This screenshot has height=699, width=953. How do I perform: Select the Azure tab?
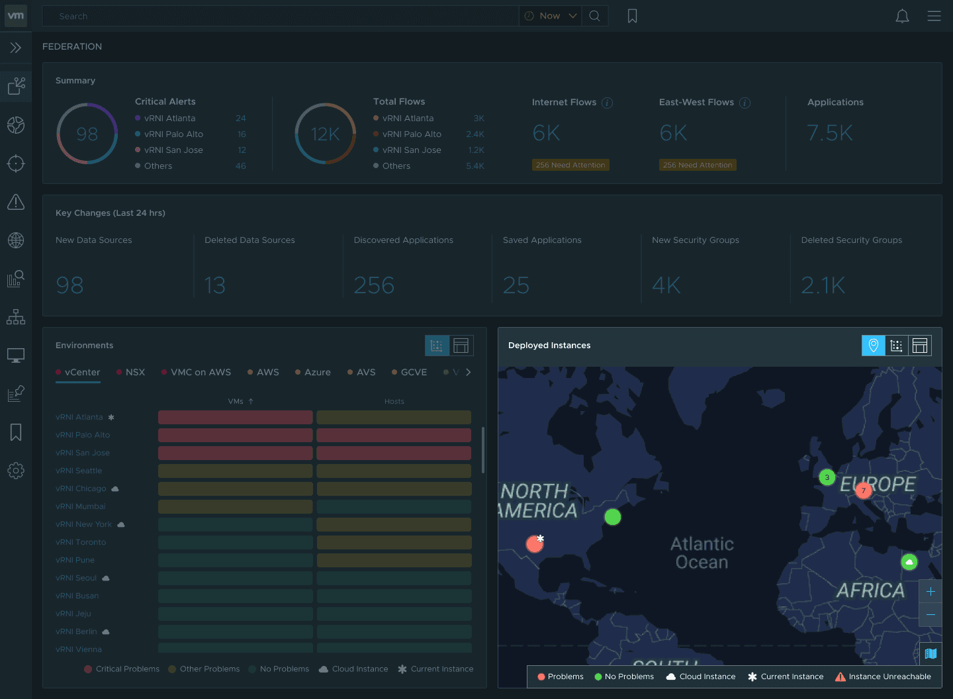tap(313, 372)
